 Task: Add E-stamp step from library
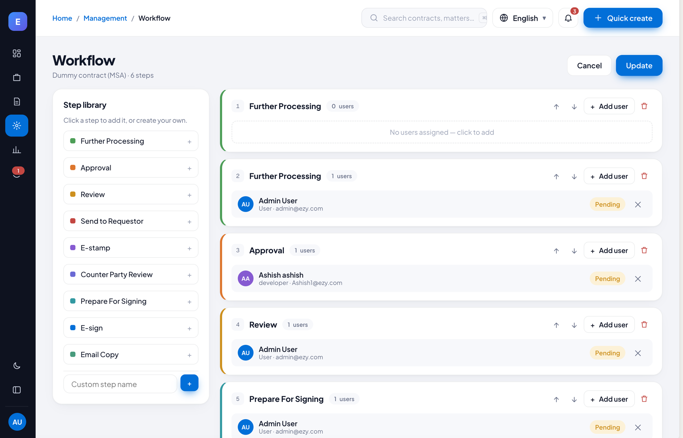click(x=131, y=248)
